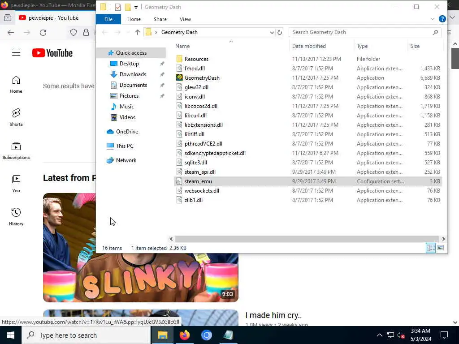Select Quick access in navigation pane
Viewport: 459px width, 344px height.
pos(131,53)
